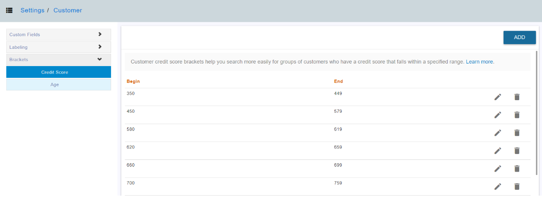Edit the 700–759 bracket
The height and width of the screenshot is (199, 542).
[498, 186]
